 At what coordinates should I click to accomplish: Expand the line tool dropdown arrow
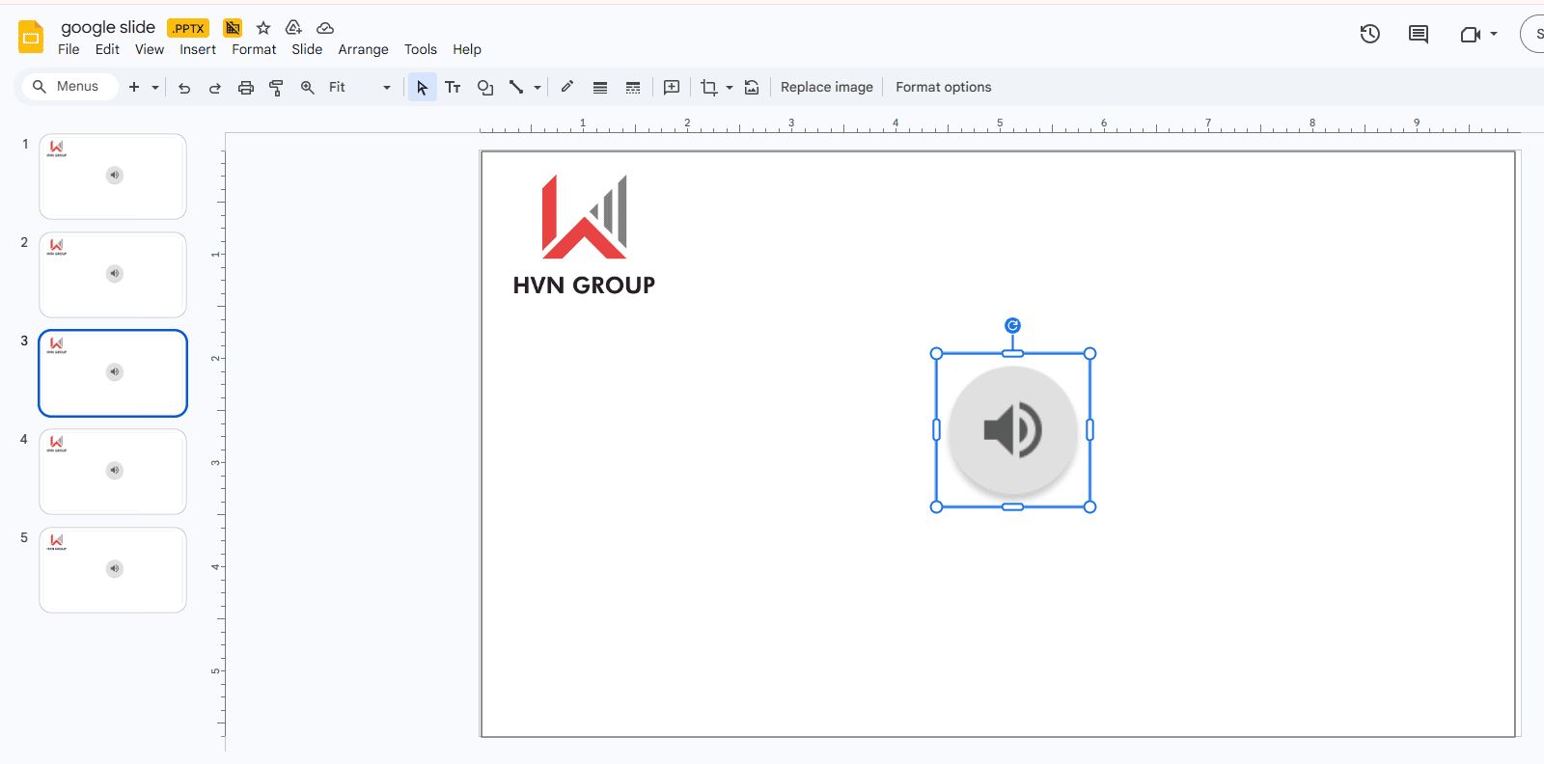(538, 88)
